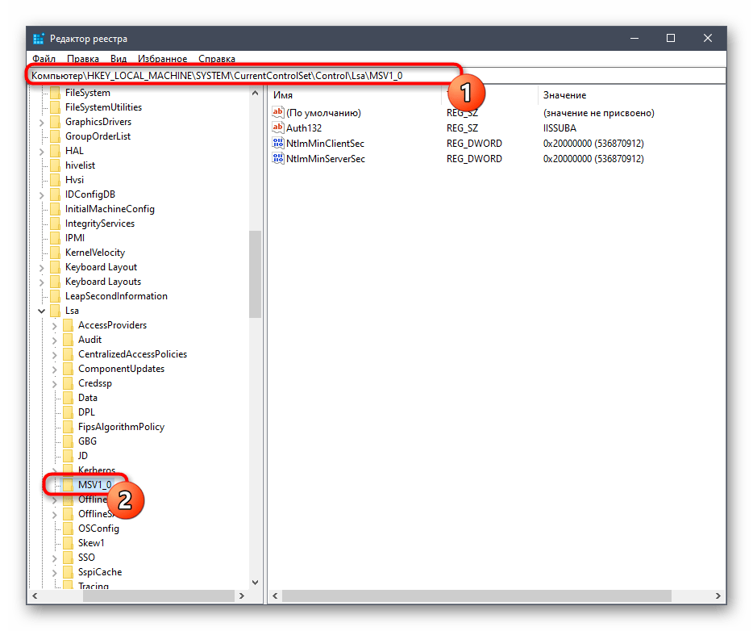Open the Справка menu
This screenshot has height=631, width=753.
[x=217, y=59]
